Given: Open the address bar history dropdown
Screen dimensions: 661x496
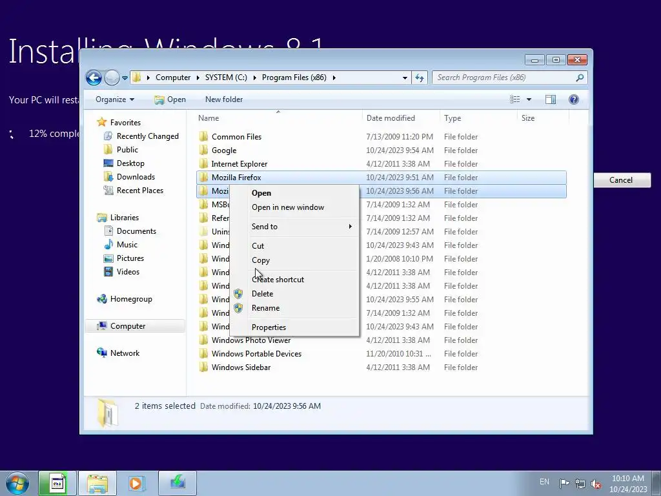Looking at the screenshot, I should click(405, 77).
